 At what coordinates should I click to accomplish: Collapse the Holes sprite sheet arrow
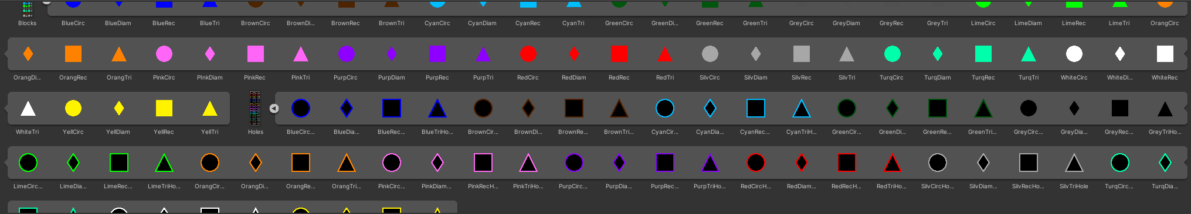click(x=274, y=108)
